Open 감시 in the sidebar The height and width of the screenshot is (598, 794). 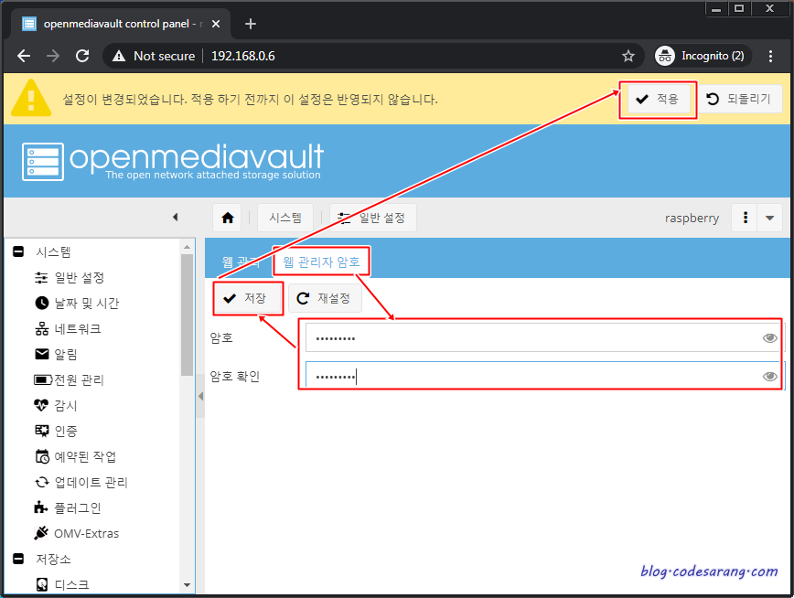click(55, 405)
